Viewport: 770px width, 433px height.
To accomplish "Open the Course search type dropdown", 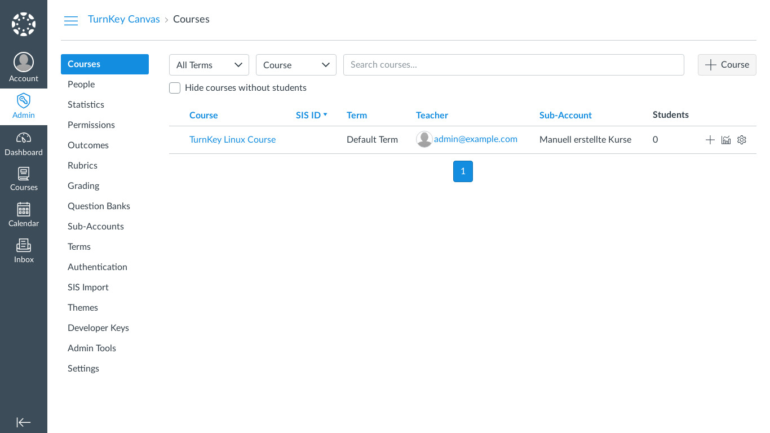I will pos(296,65).
